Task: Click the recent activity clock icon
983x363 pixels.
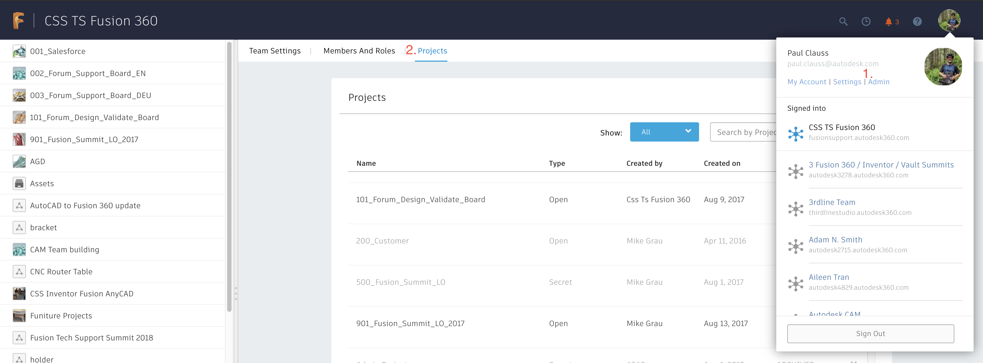Action: [866, 21]
